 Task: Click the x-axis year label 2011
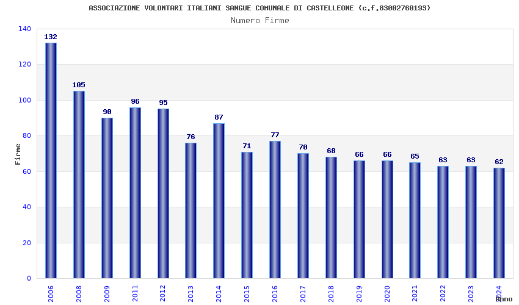(135, 294)
